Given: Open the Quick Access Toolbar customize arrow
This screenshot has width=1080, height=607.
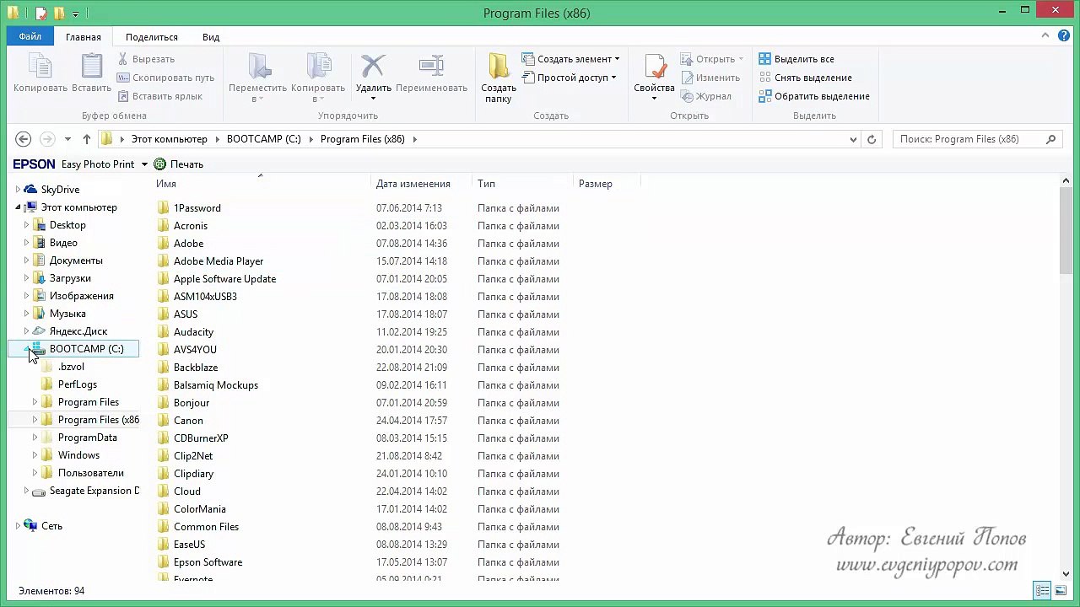Looking at the screenshot, I should 76,13.
